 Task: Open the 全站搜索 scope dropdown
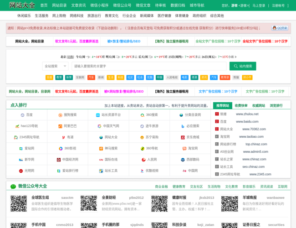(55, 66)
